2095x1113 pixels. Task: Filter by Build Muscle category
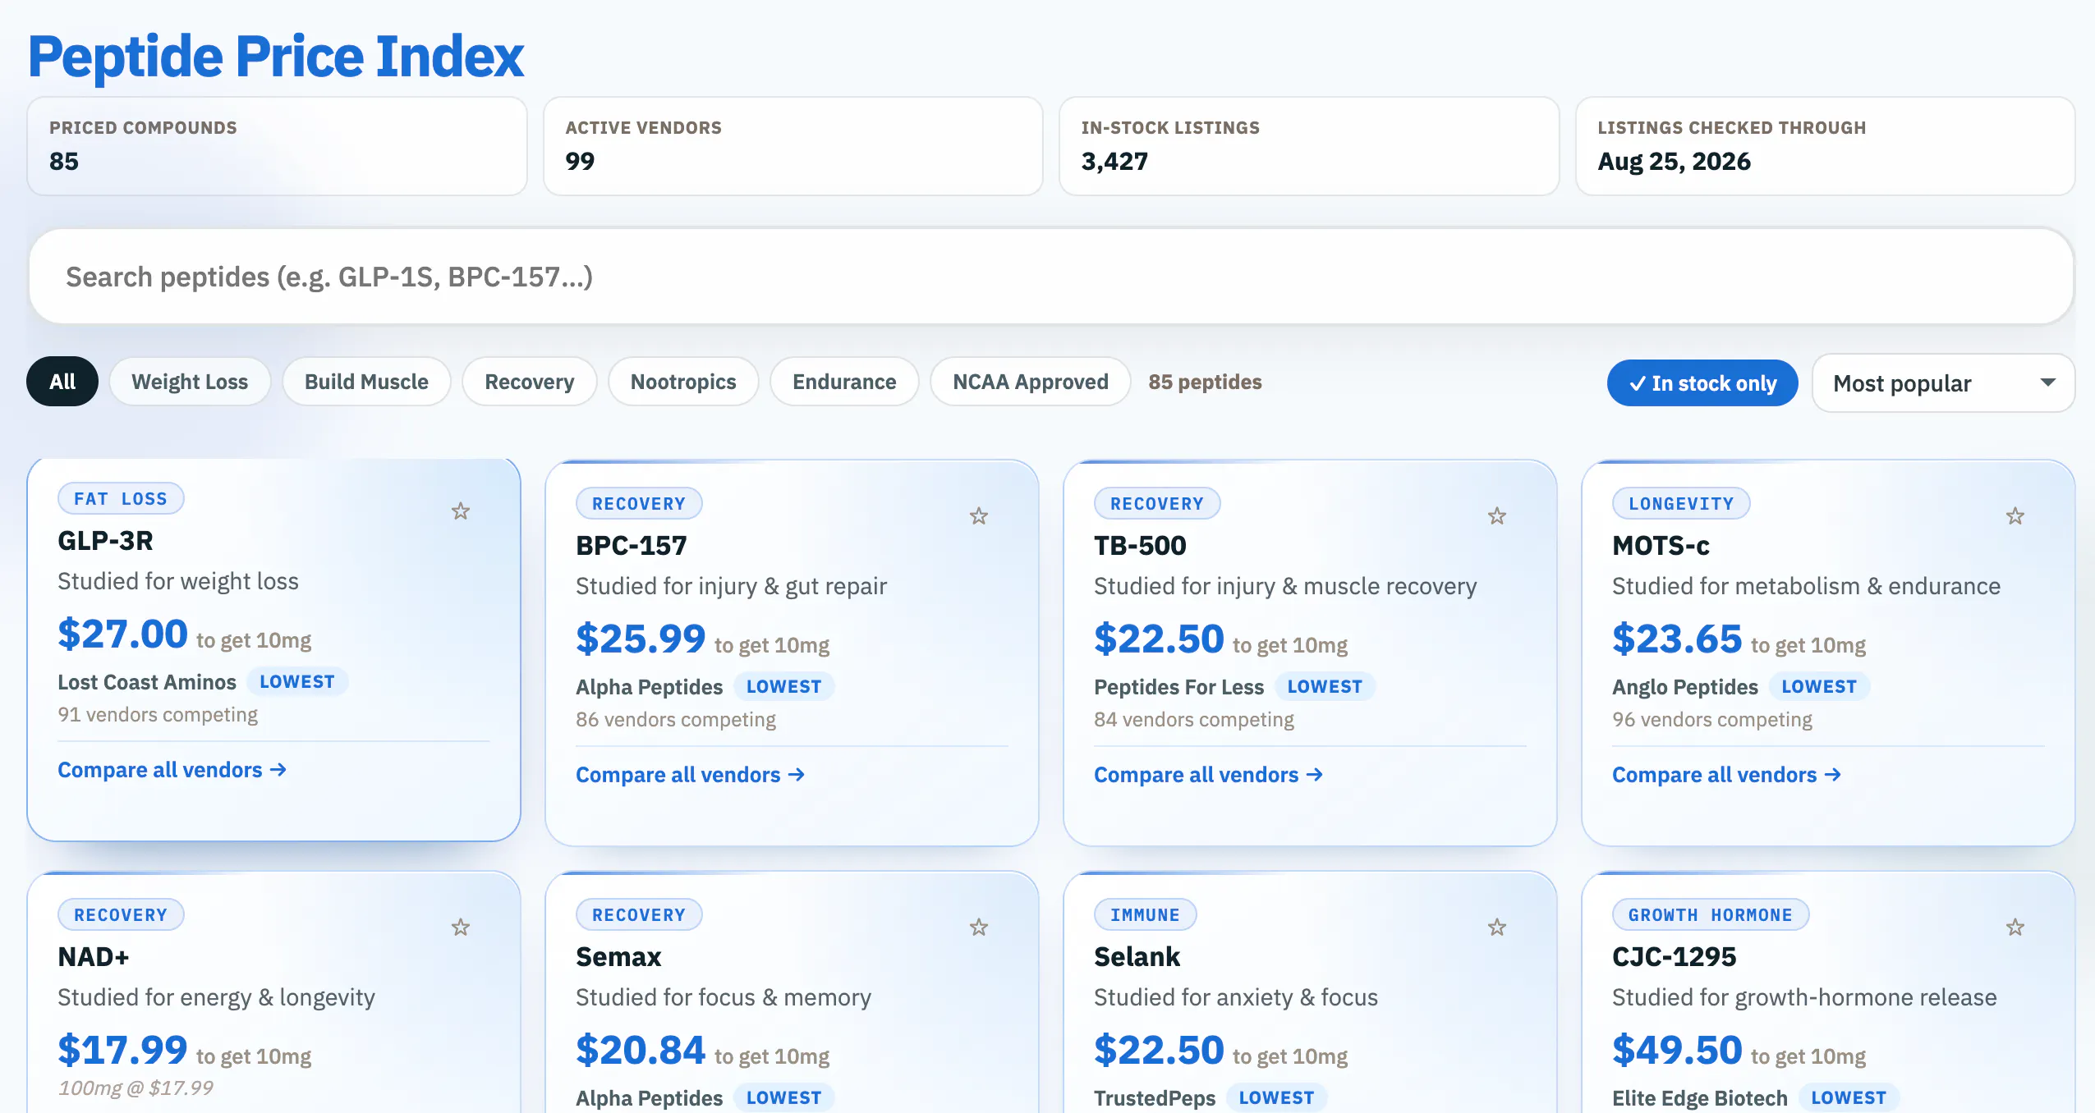366,382
